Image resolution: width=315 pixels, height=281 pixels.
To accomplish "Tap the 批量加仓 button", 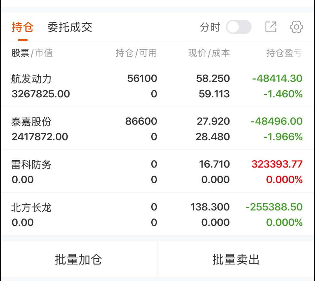I will coord(78,259).
